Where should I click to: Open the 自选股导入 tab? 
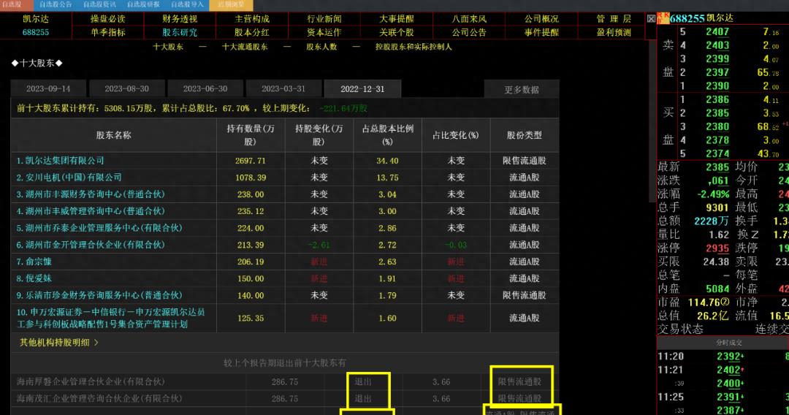tap(187, 4)
